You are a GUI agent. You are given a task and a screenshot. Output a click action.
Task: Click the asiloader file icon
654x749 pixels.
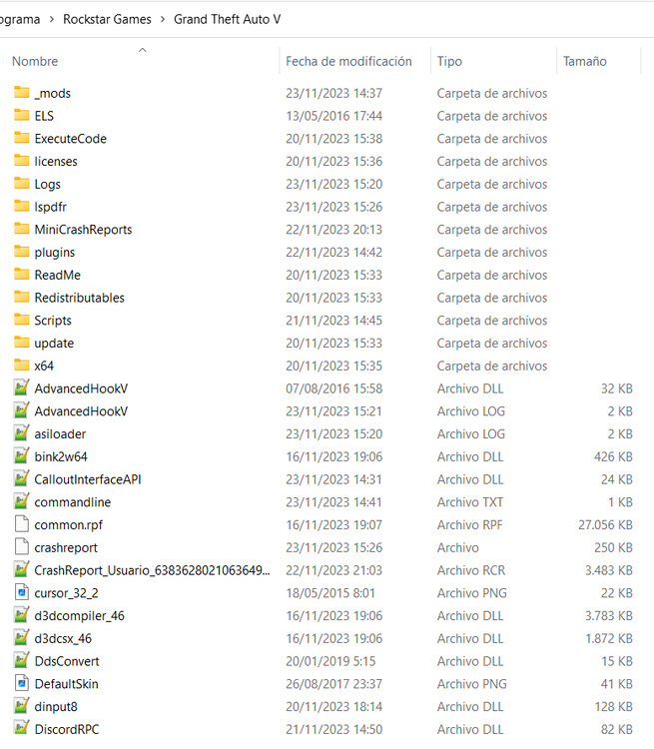(22, 433)
